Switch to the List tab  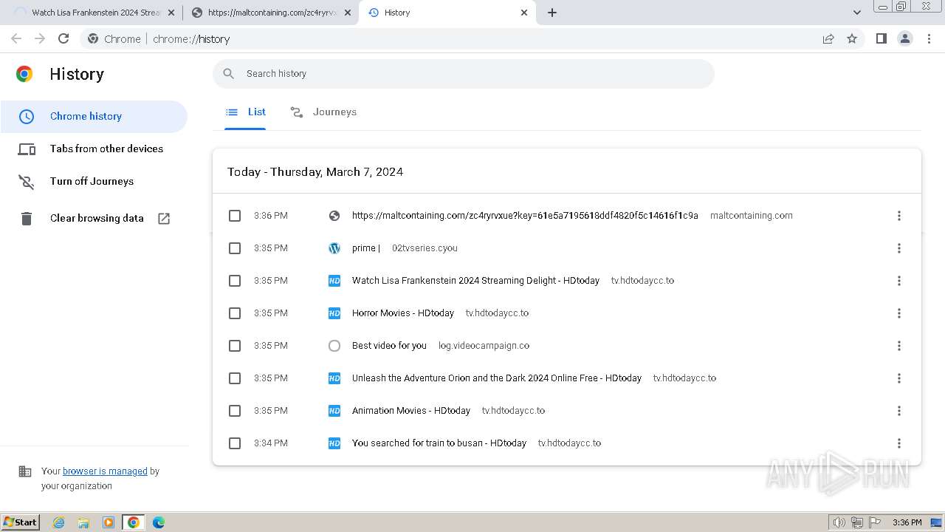pyautogui.click(x=245, y=112)
